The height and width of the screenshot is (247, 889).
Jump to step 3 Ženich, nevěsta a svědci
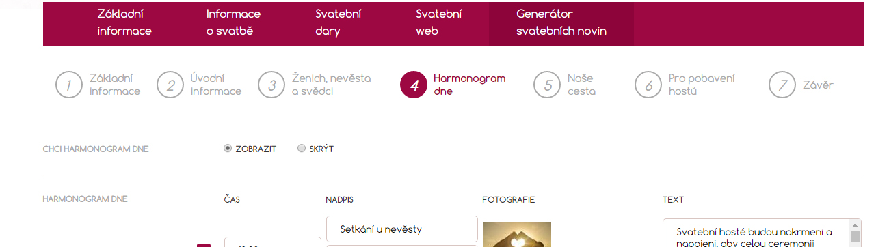click(x=271, y=85)
